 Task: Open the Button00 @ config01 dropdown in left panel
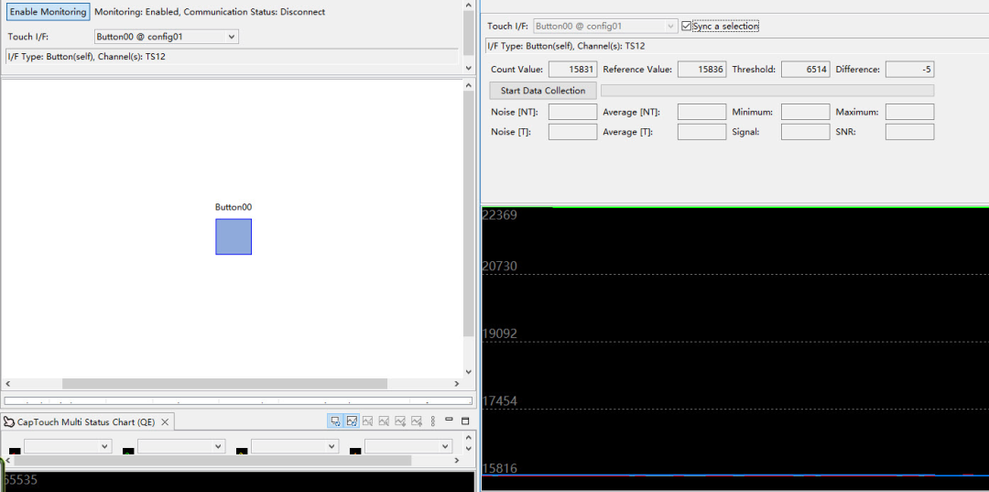click(167, 37)
